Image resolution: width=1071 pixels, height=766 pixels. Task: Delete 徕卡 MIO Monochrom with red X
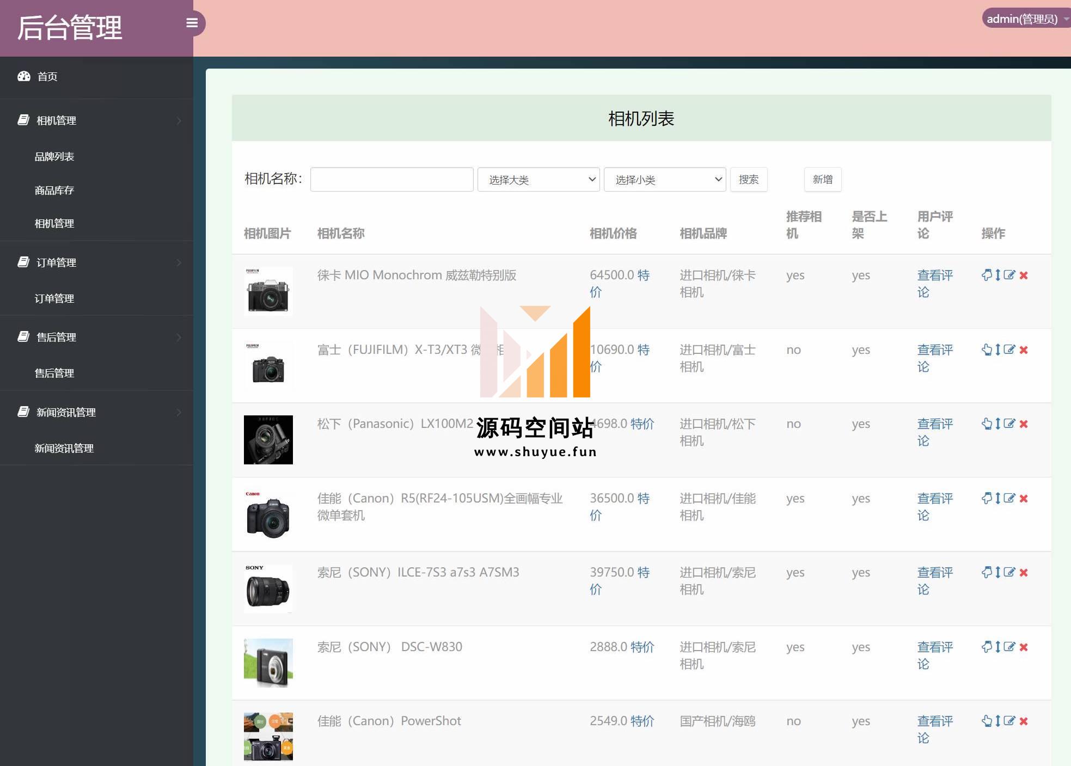coord(1024,275)
